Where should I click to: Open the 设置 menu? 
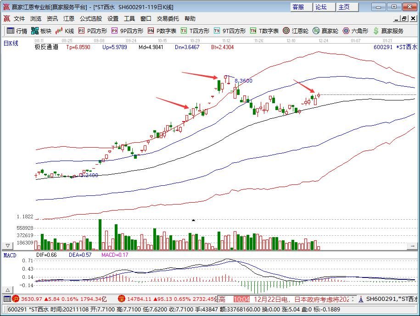[x=113, y=18]
